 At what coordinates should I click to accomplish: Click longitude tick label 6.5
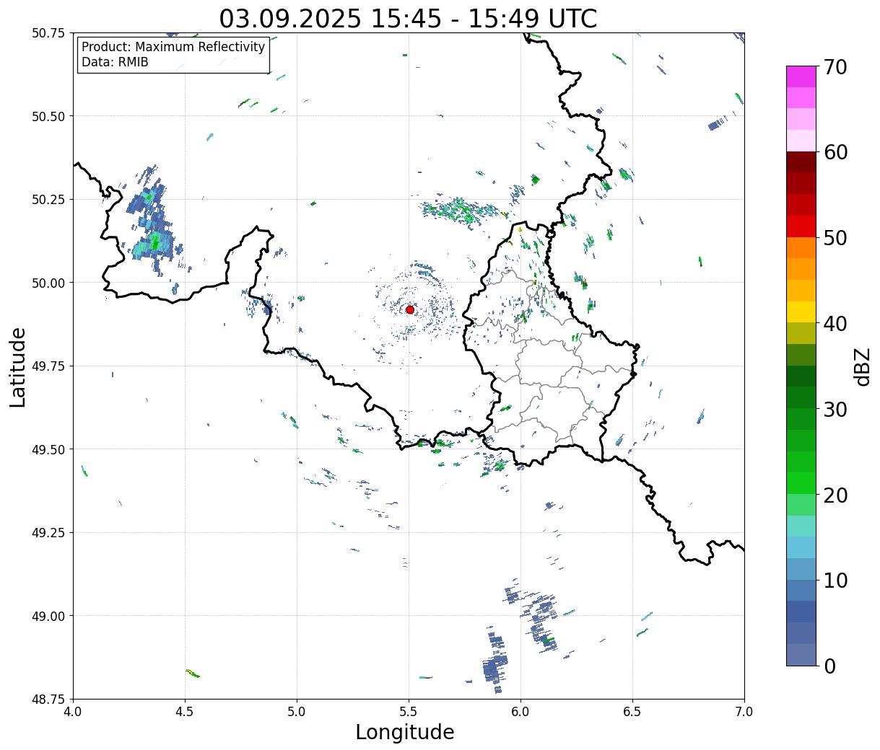click(x=632, y=712)
